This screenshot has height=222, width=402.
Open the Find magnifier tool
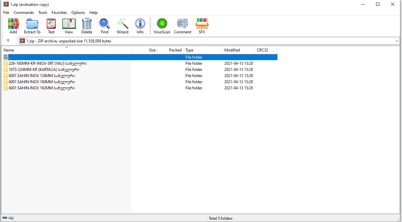tap(104, 26)
